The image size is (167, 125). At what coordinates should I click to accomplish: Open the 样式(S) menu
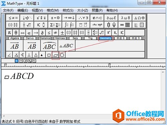tap(68, 10)
